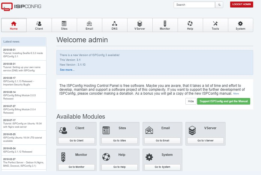Click the 'New Version : 3.1.13' text
Screen dimensions: 261x175
pyautogui.click(x=72, y=65)
